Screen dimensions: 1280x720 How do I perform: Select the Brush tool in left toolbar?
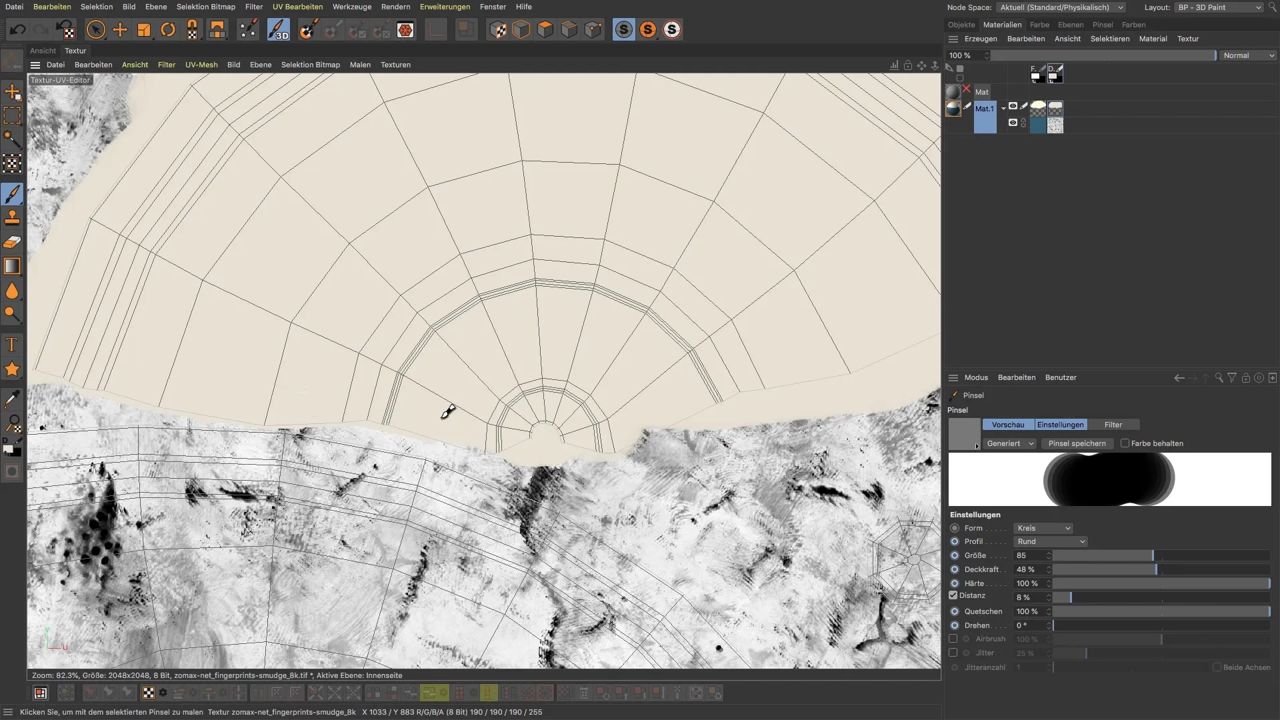click(x=12, y=194)
